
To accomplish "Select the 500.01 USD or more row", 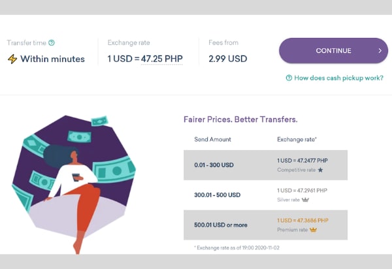I will [x=265, y=225].
